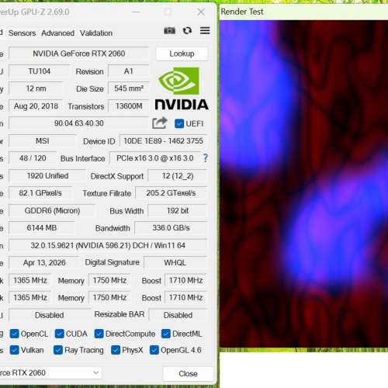This screenshot has height=388, width=388.
Task: Toggle the DirectML checkbox
Action: coord(166,334)
